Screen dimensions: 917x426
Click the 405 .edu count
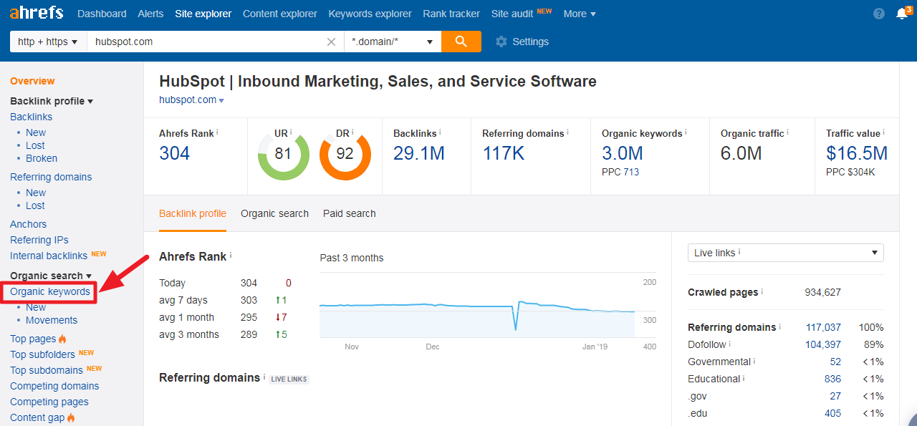(x=832, y=413)
